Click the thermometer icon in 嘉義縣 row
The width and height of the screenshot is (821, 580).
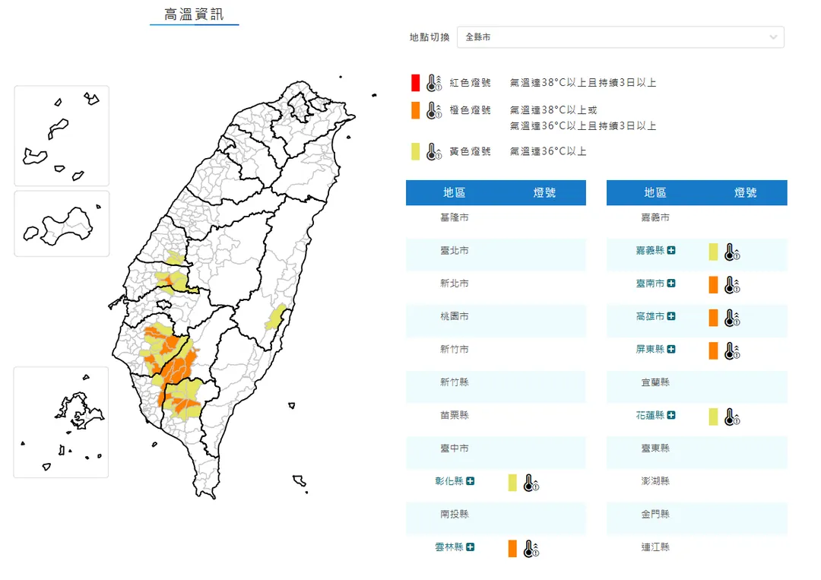pos(731,252)
